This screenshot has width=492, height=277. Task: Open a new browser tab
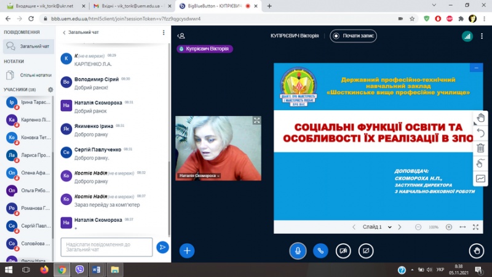click(269, 6)
